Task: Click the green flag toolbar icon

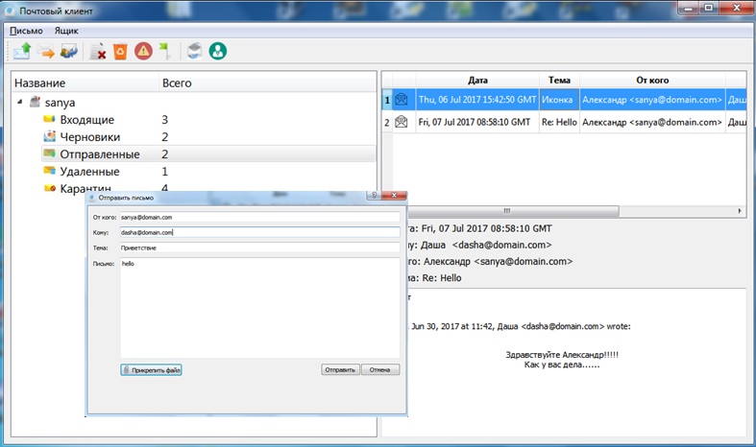Action: tap(165, 51)
